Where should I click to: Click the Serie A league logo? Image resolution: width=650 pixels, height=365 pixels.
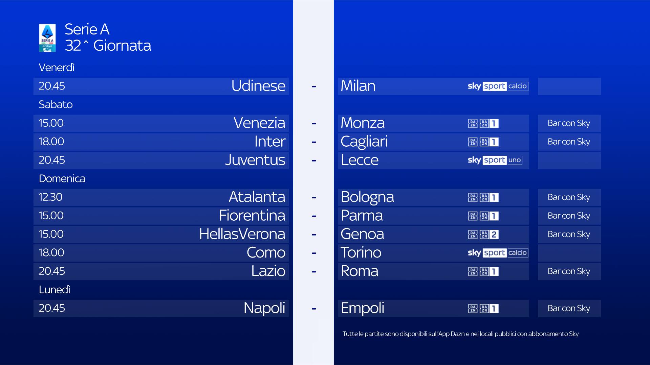tap(47, 38)
